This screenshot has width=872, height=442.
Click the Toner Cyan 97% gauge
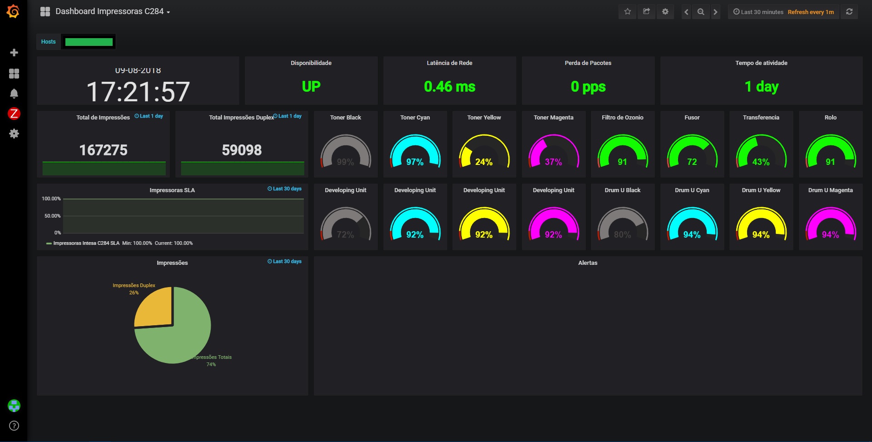415,152
